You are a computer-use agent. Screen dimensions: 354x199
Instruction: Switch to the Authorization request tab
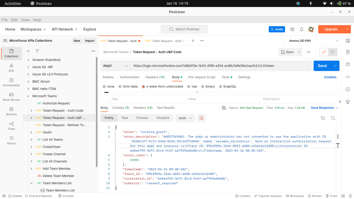pos(130,77)
